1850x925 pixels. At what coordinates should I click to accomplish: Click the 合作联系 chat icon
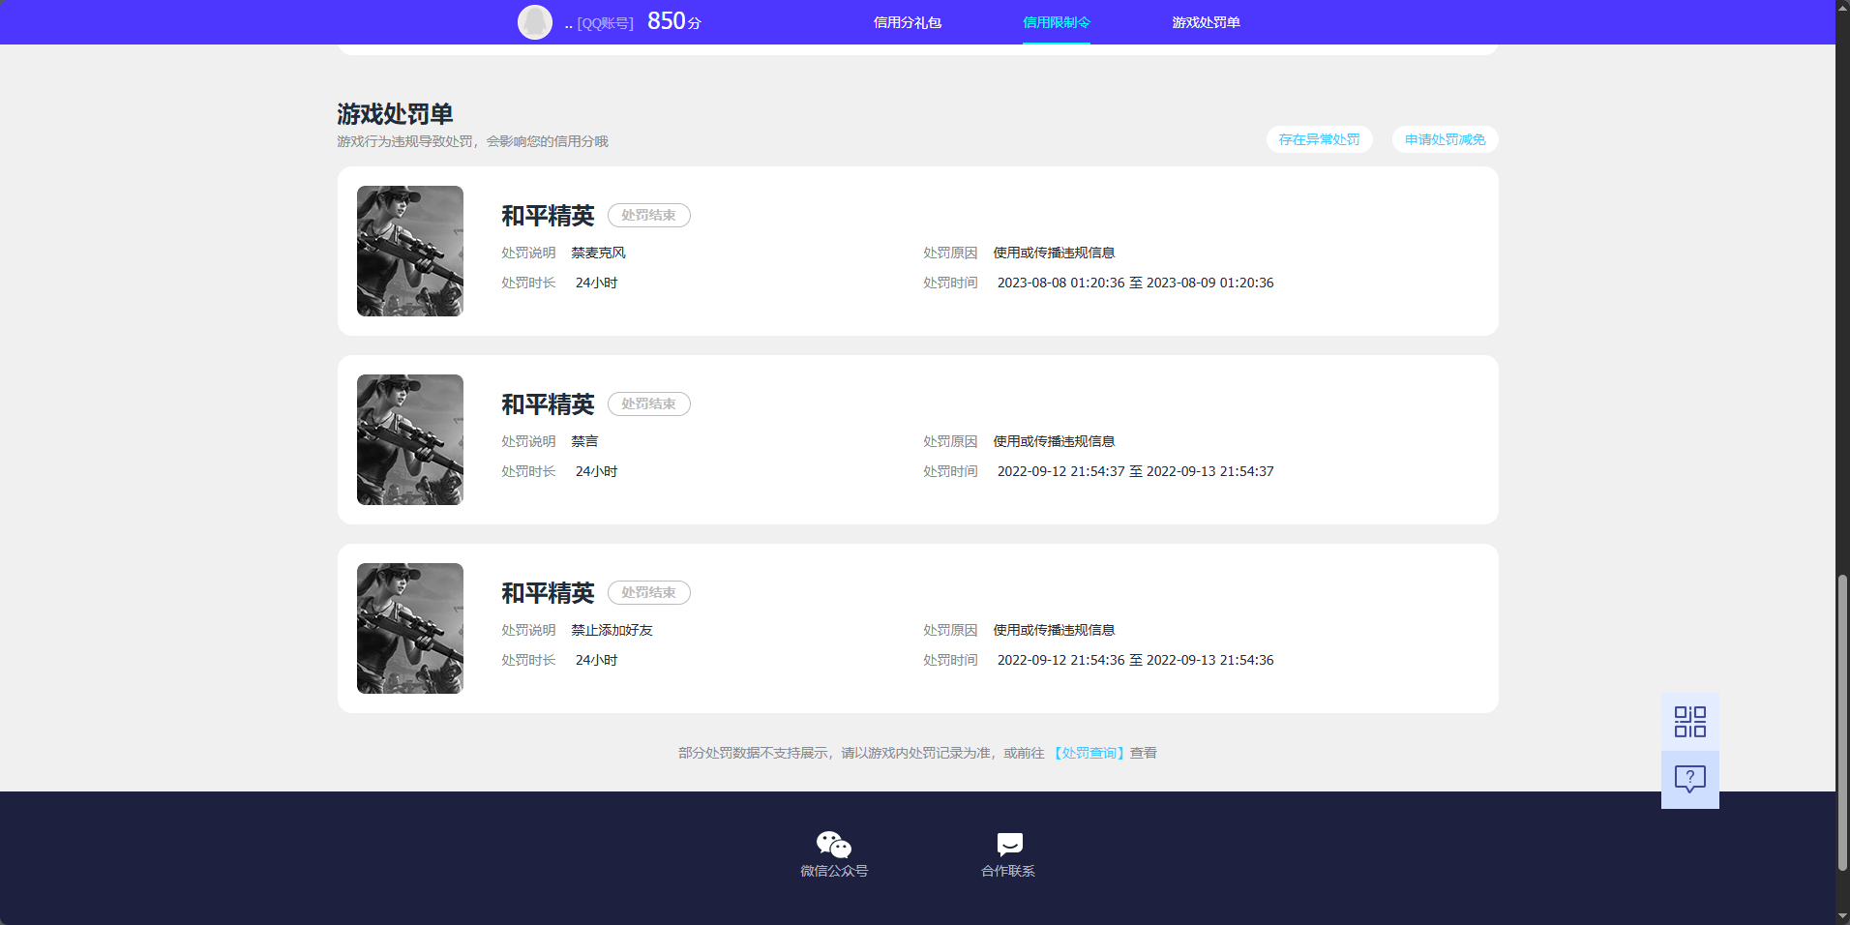click(1009, 844)
